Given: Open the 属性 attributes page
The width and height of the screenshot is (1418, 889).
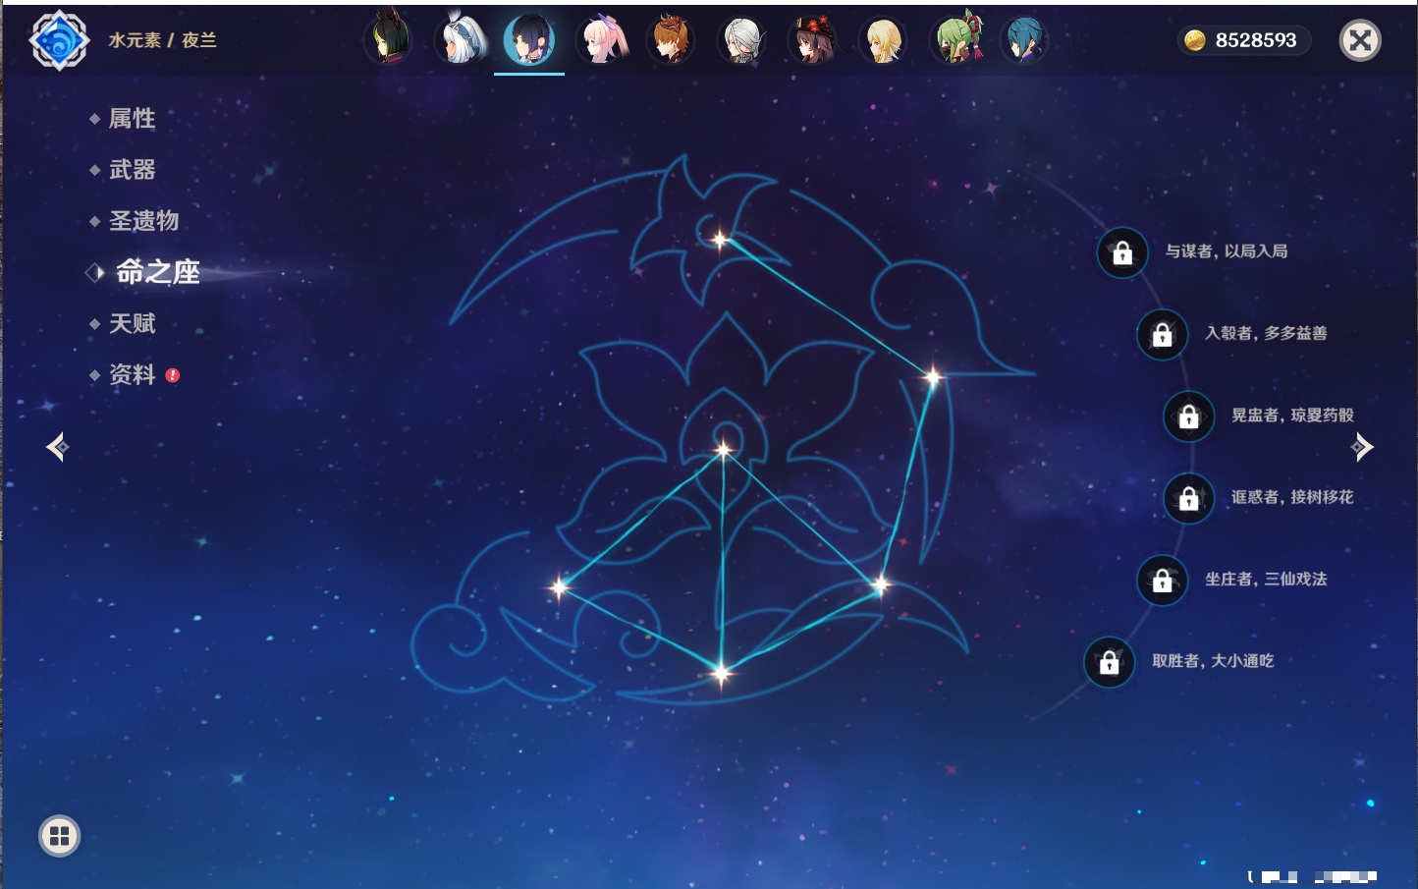Looking at the screenshot, I should [132, 119].
